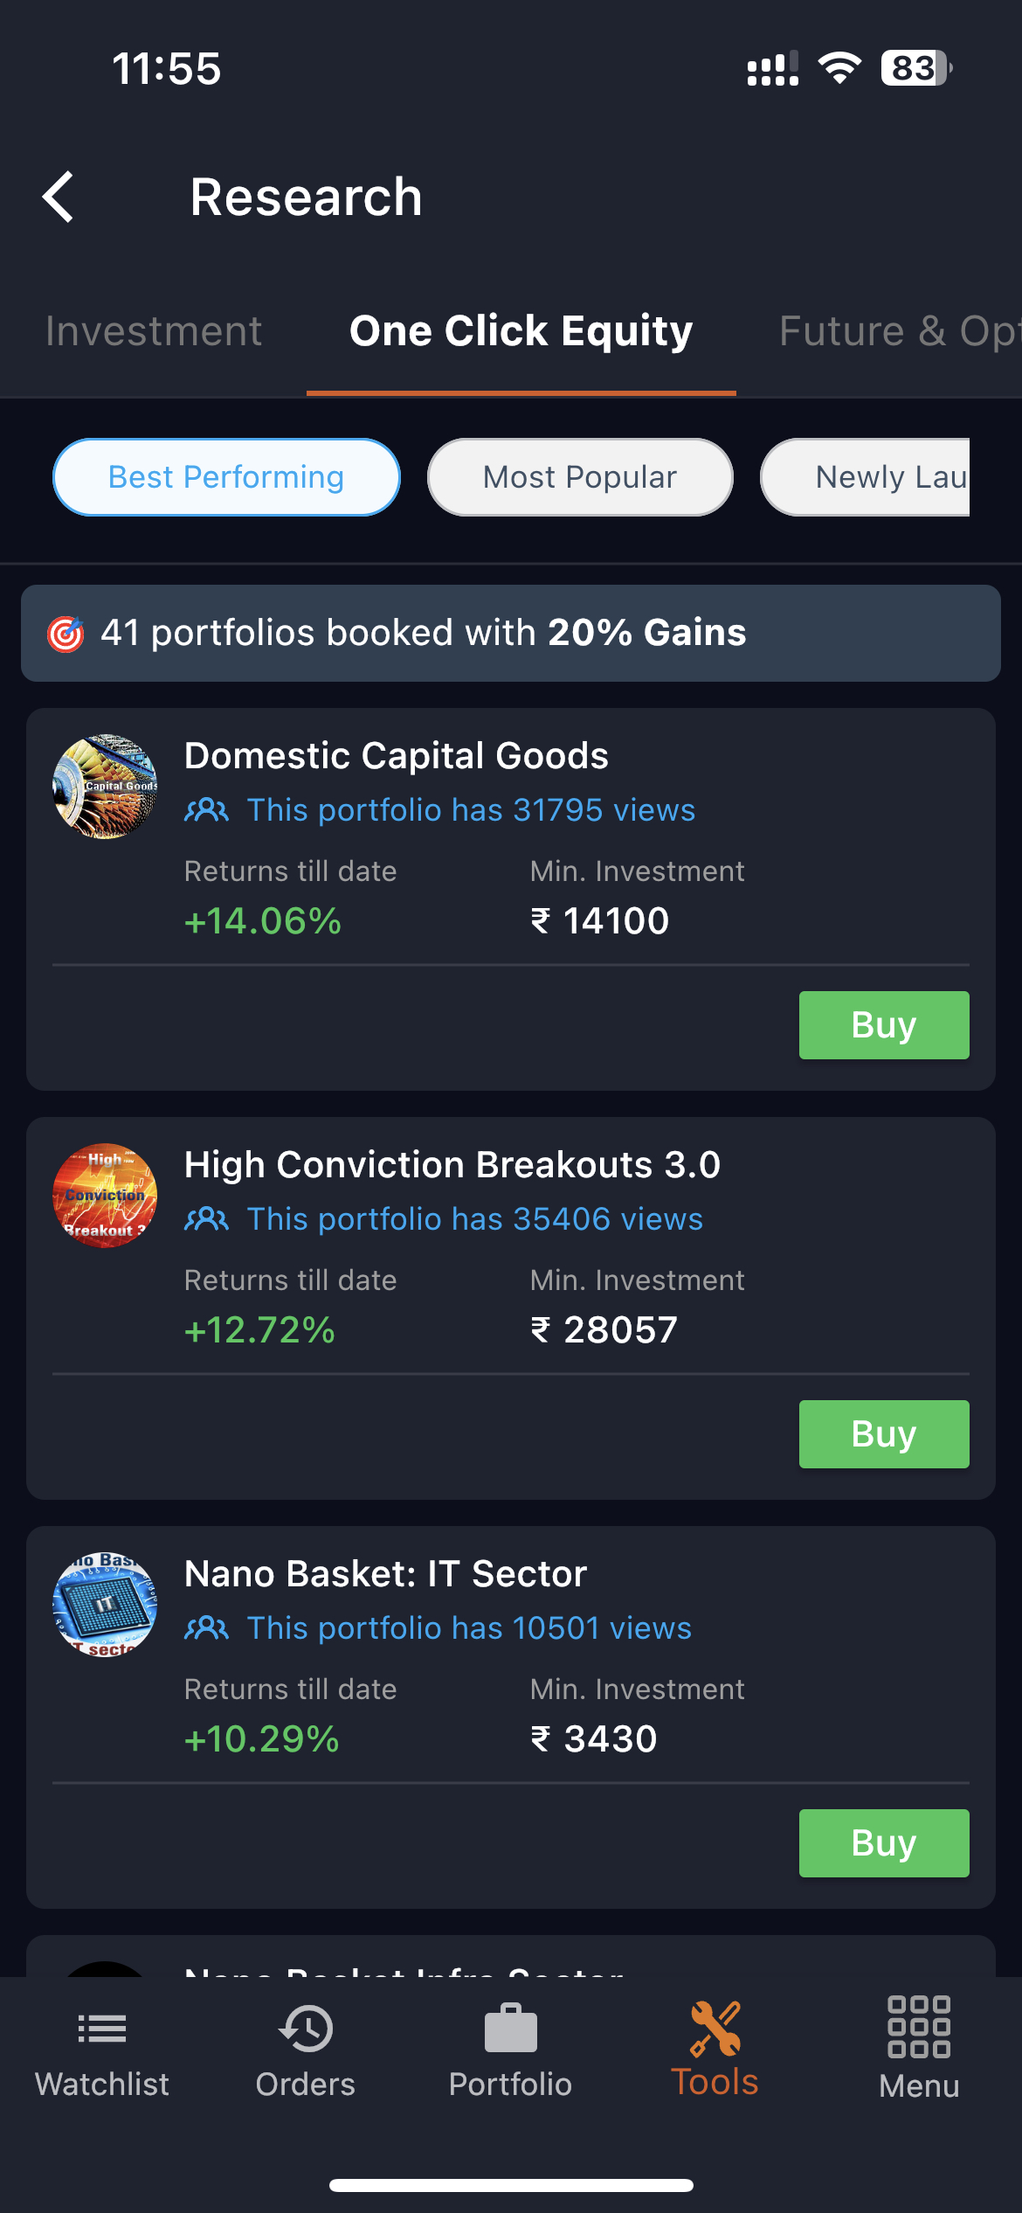Screen dimensions: 1022x2213
Task: Select the Most Popular filter chip
Action: tap(580, 477)
